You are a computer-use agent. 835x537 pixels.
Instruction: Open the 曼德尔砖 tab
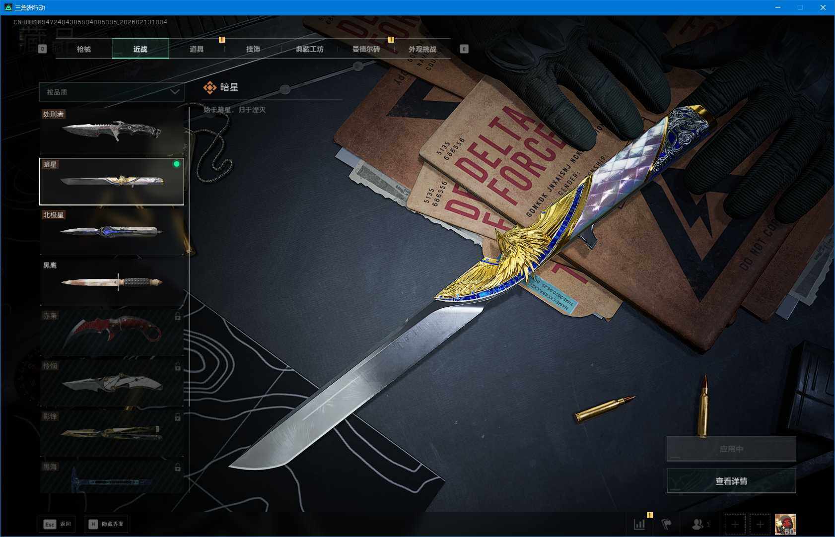click(x=366, y=49)
